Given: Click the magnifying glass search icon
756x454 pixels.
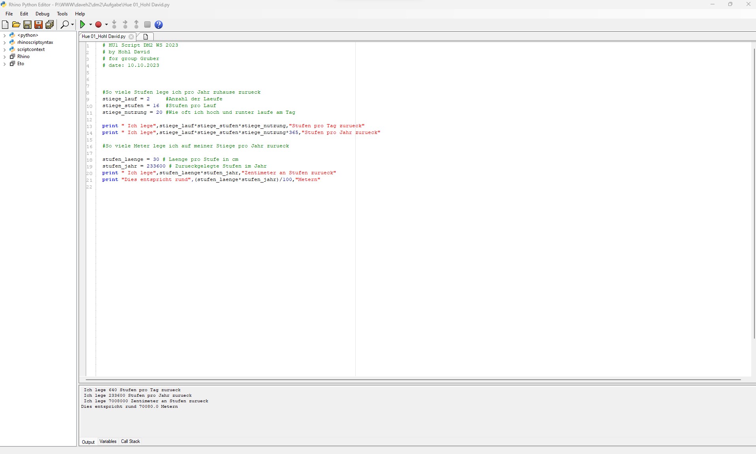Looking at the screenshot, I should pyautogui.click(x=64, y=25).
